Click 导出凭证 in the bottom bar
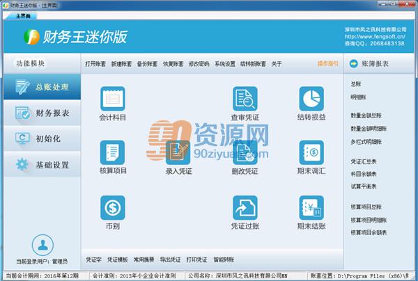Image resolution: width=418 pixels, height=281 pixels. pyautogui.click(x=171, y=259)
